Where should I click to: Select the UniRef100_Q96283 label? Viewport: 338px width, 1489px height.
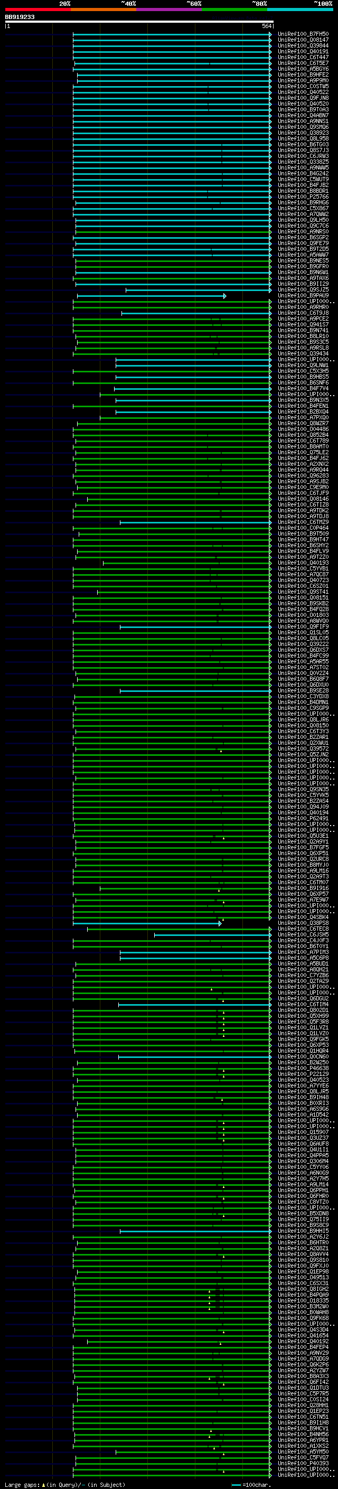[x=303, y=476]
